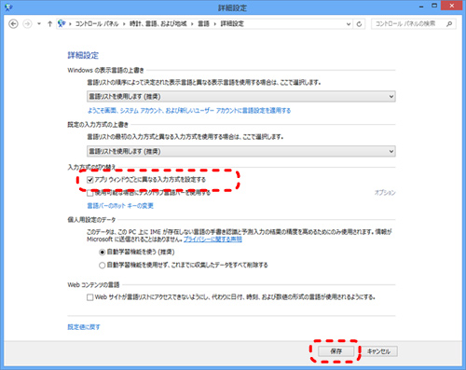Open the recent locations dropdown arrow

(39, 24)
